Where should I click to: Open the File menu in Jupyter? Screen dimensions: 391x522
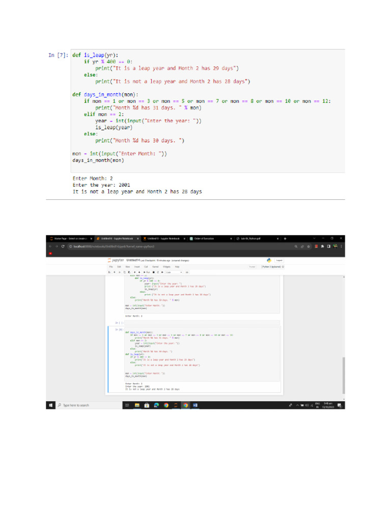point(111,267)
